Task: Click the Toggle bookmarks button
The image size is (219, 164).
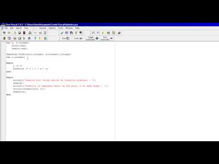Action: (x=92, y=38)
